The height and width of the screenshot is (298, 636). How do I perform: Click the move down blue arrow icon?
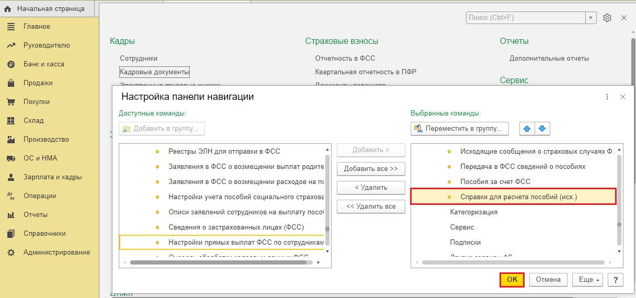[x=542, y=129]
